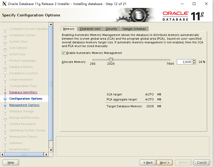Open the Security tab
The width and height of the screenshot is (214, 167).
click(x=112, y=29)
